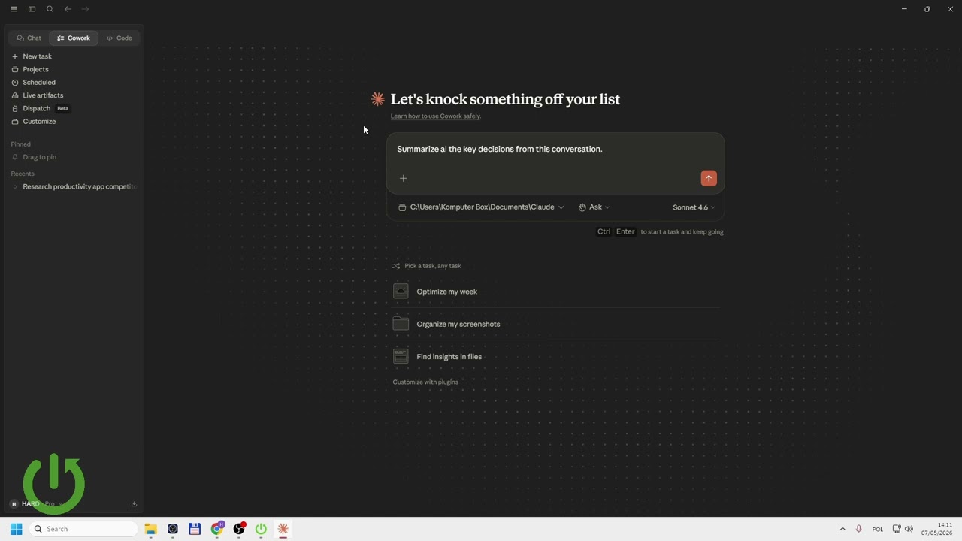Open the hamburger menu icon
Viewport: 962px width, 541px height.
[x=14, y=9]
